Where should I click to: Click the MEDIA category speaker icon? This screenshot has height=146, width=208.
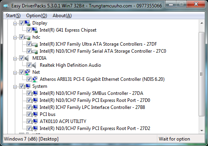click(x=27, y=58)
